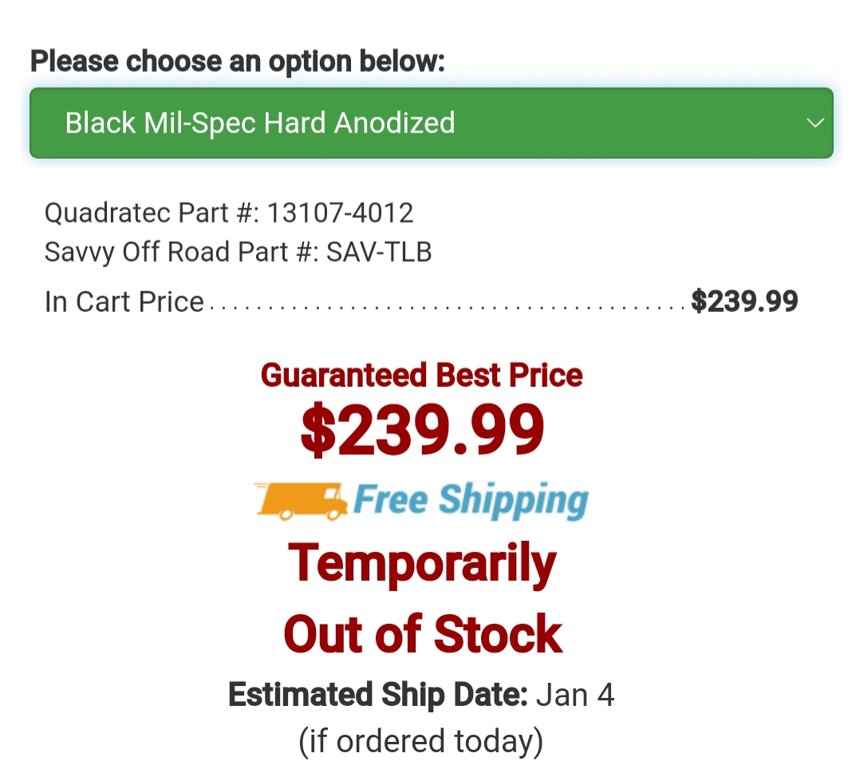
Task: Open the Black Mil-Spec Hard Anodized dropdown
Action: pos(431,123)
